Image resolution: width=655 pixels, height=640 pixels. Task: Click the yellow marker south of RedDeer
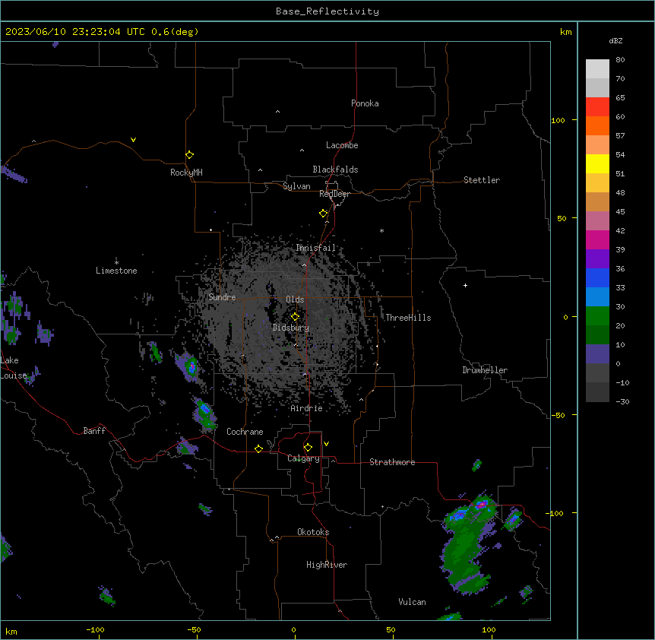tap(324, 214)
